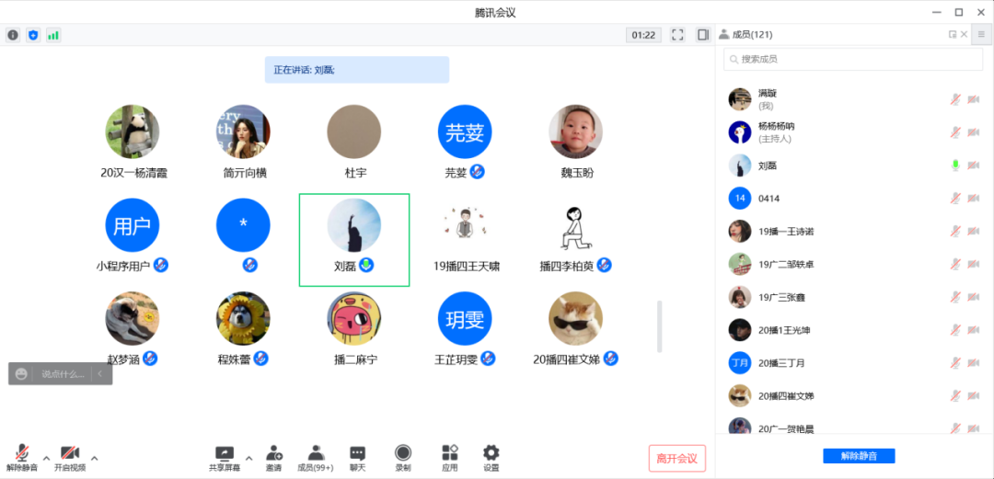This screenshot has width=994, height=479.
Task: Expand share options arrow next to 共享屏幕
Action: (x=248, y=457)
